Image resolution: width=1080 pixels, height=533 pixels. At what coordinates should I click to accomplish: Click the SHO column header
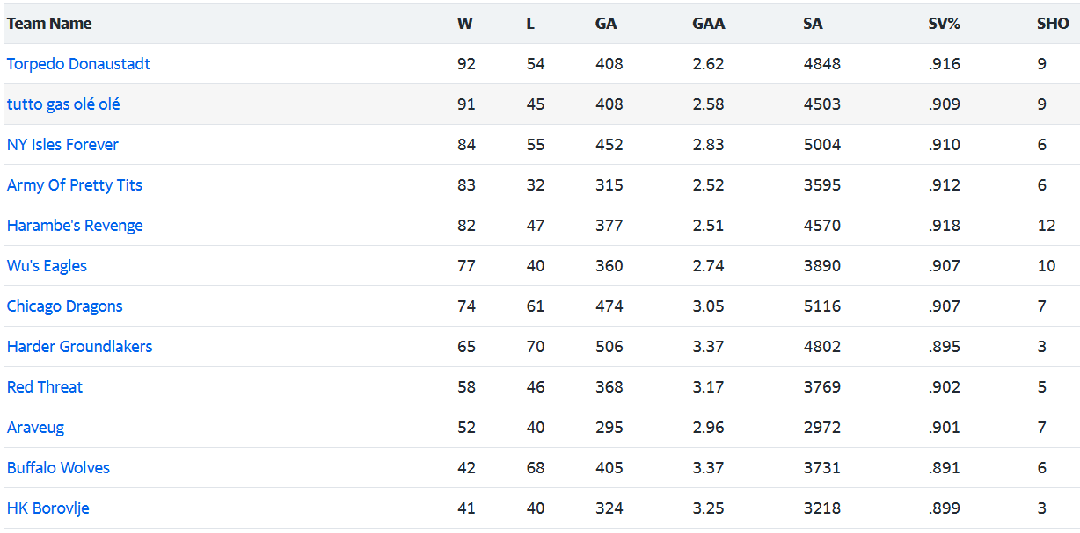[1053, 24]
